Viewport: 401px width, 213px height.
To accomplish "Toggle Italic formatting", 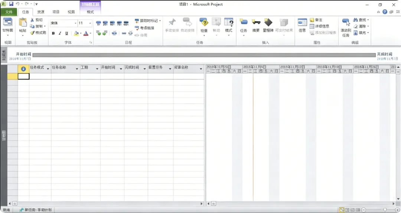I will [60, 33].
